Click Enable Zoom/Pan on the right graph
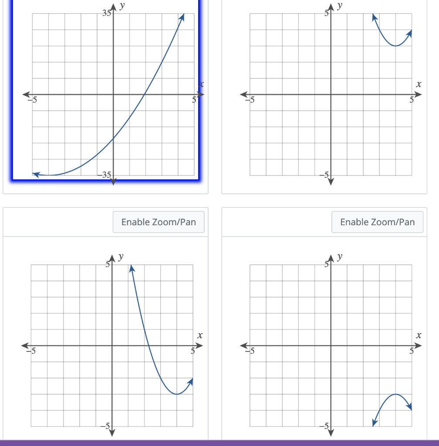 pos(378,222)
